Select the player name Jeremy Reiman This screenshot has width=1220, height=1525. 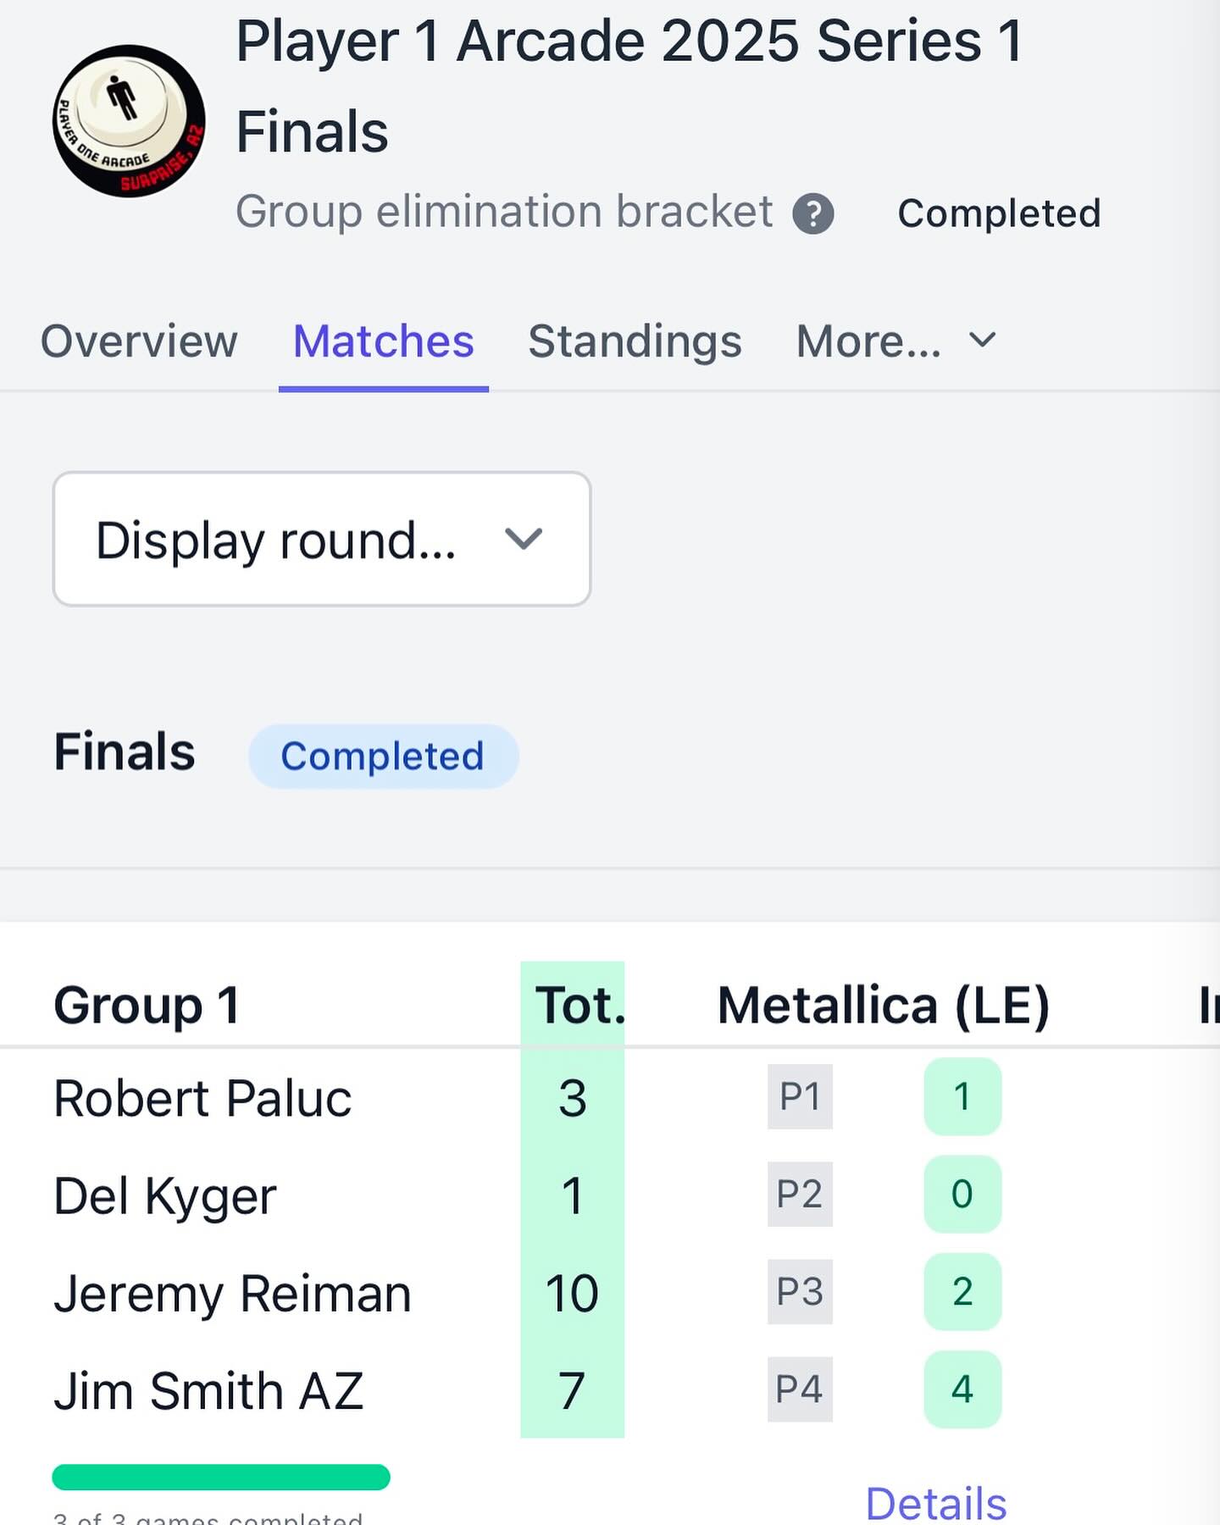coord(232,1294)
